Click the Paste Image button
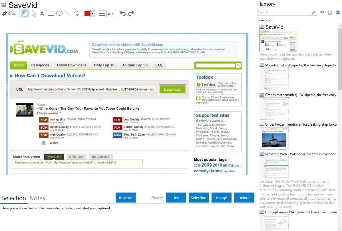This screenshot has width=342, height=231. click(x=221, y=198)
